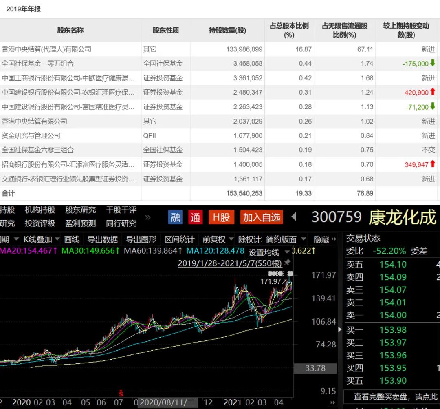440x409 pixels.
Task: Click the 除权计 toolbar button
Action: [x=250, y=239]
